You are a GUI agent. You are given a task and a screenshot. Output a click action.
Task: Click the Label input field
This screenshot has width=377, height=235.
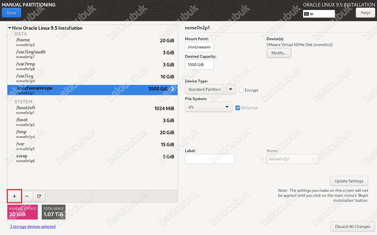click(210, 159)
